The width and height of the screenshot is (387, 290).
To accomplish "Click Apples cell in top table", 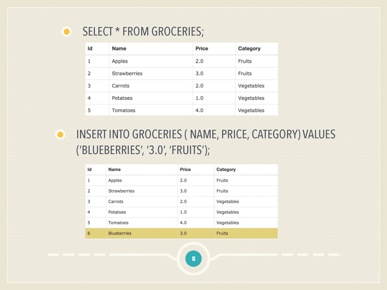I will (x=120, y=61).
